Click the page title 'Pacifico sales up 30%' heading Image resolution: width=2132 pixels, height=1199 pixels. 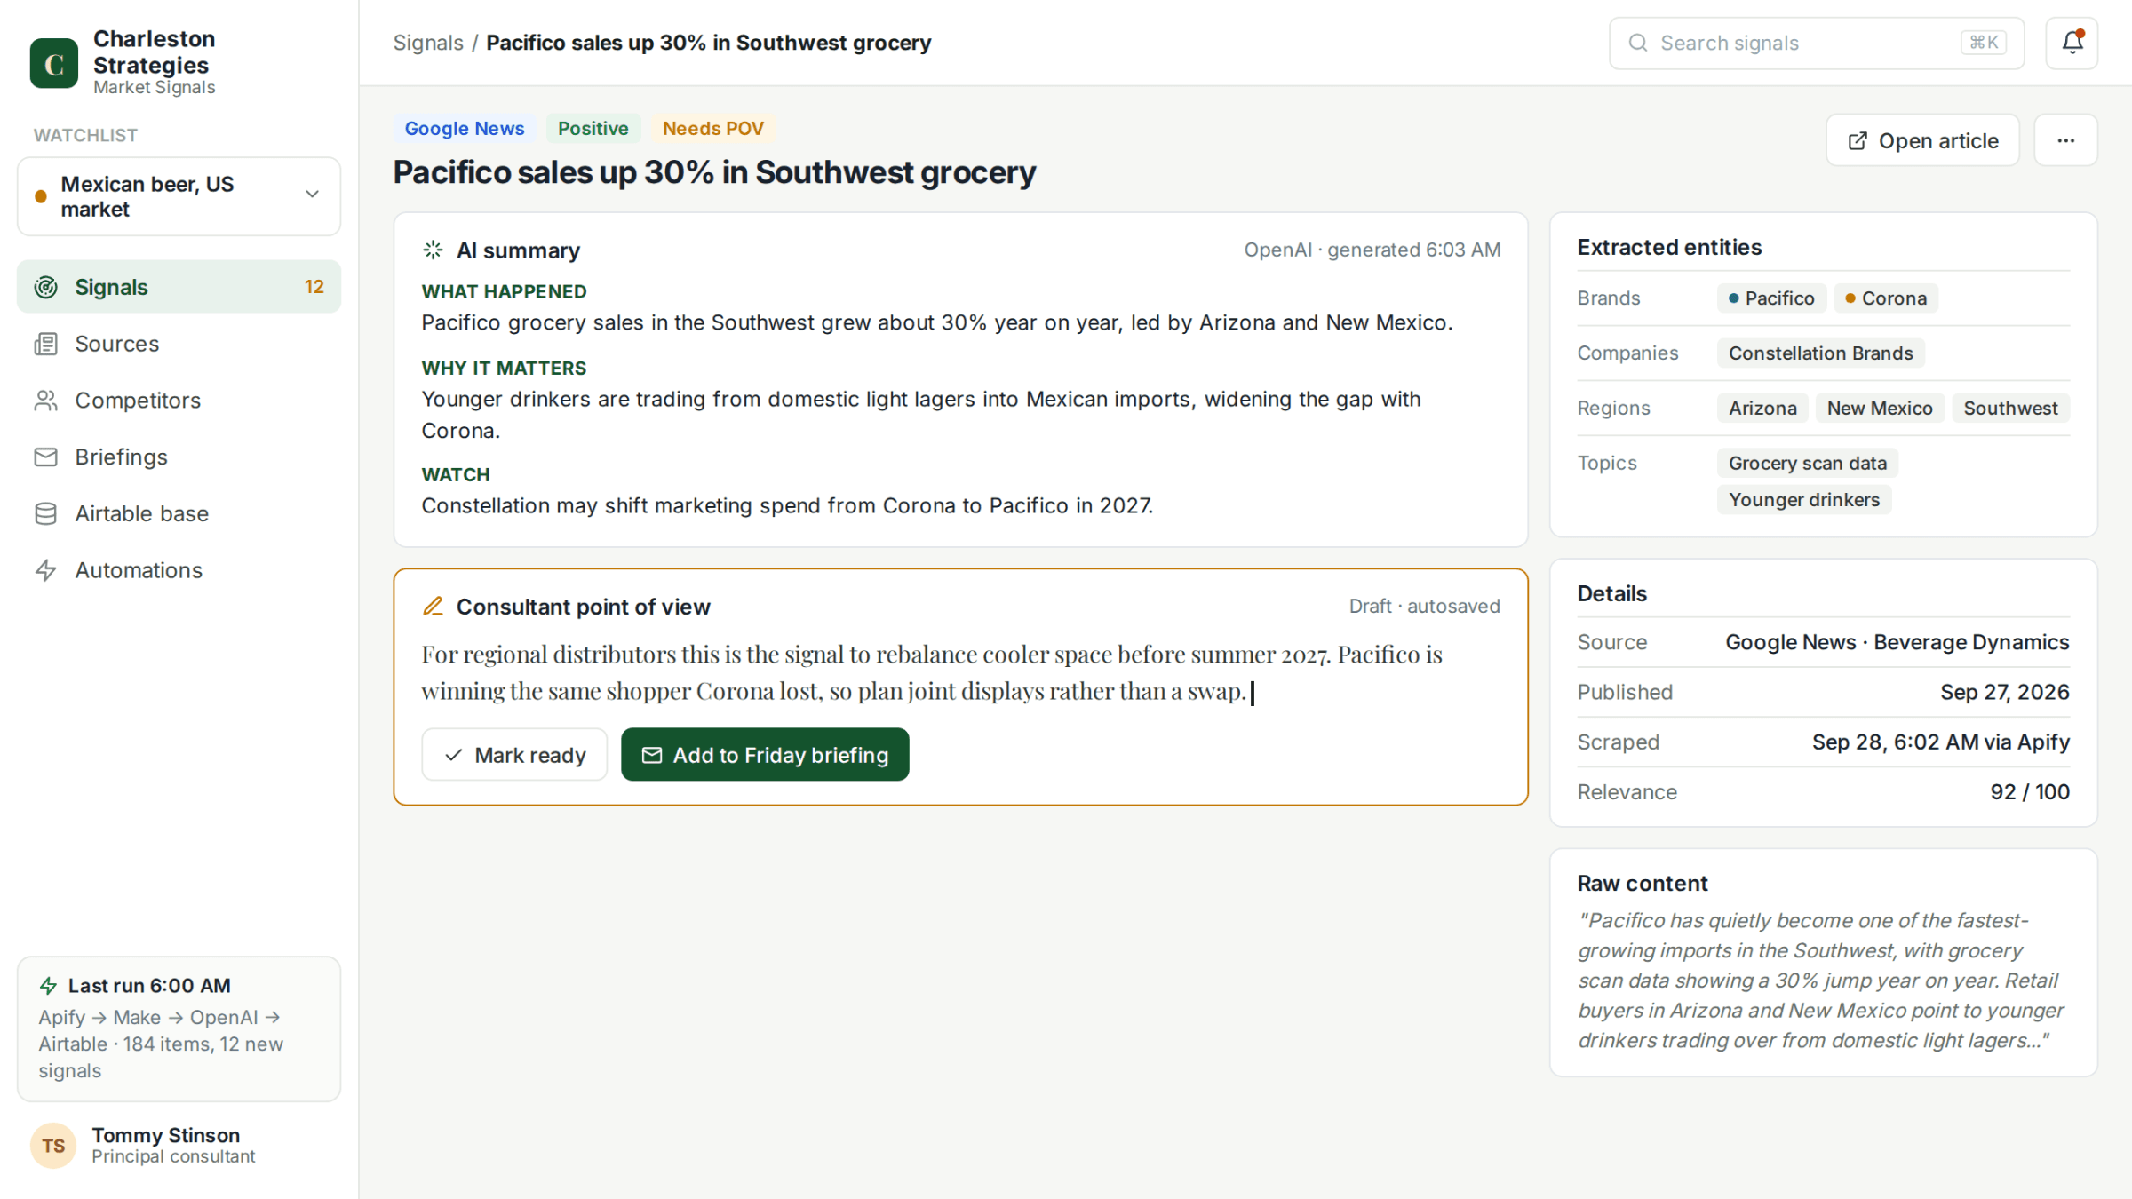(x=714, y=172)
